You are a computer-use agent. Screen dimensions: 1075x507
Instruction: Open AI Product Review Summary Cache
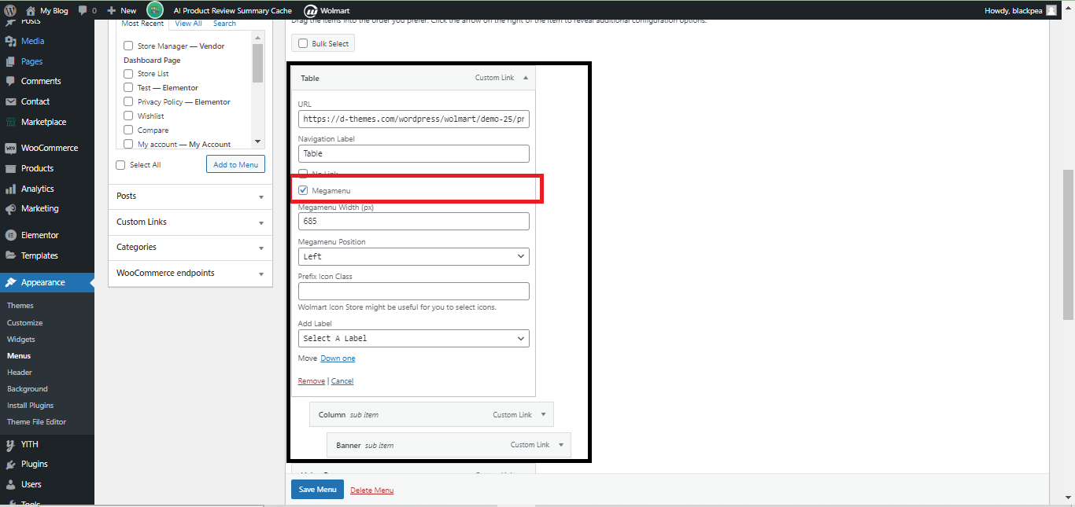[233, 11]
